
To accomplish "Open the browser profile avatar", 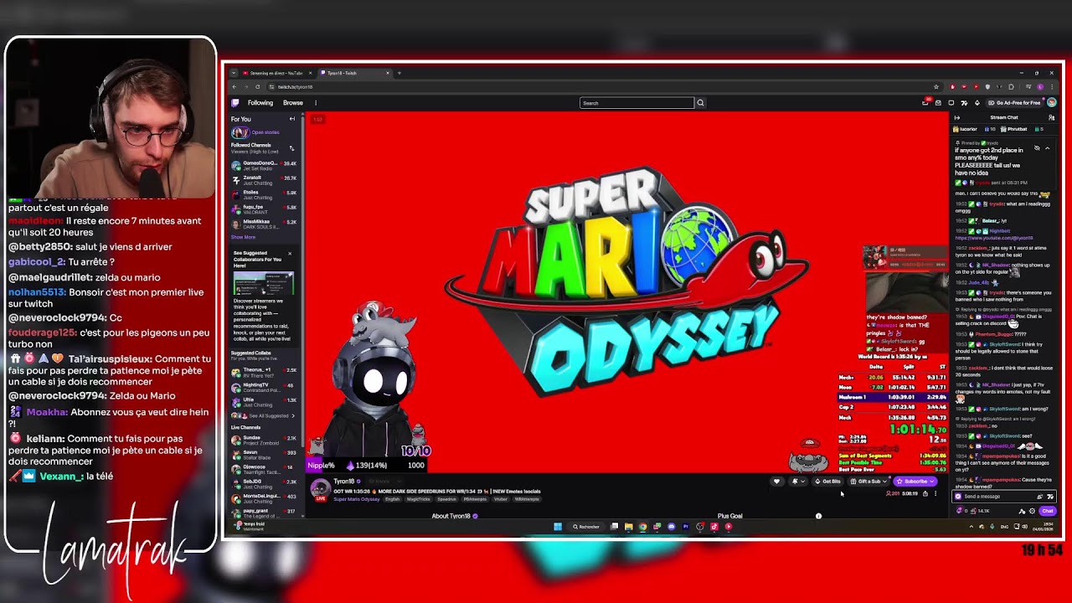I will [x=1040, y=87].
